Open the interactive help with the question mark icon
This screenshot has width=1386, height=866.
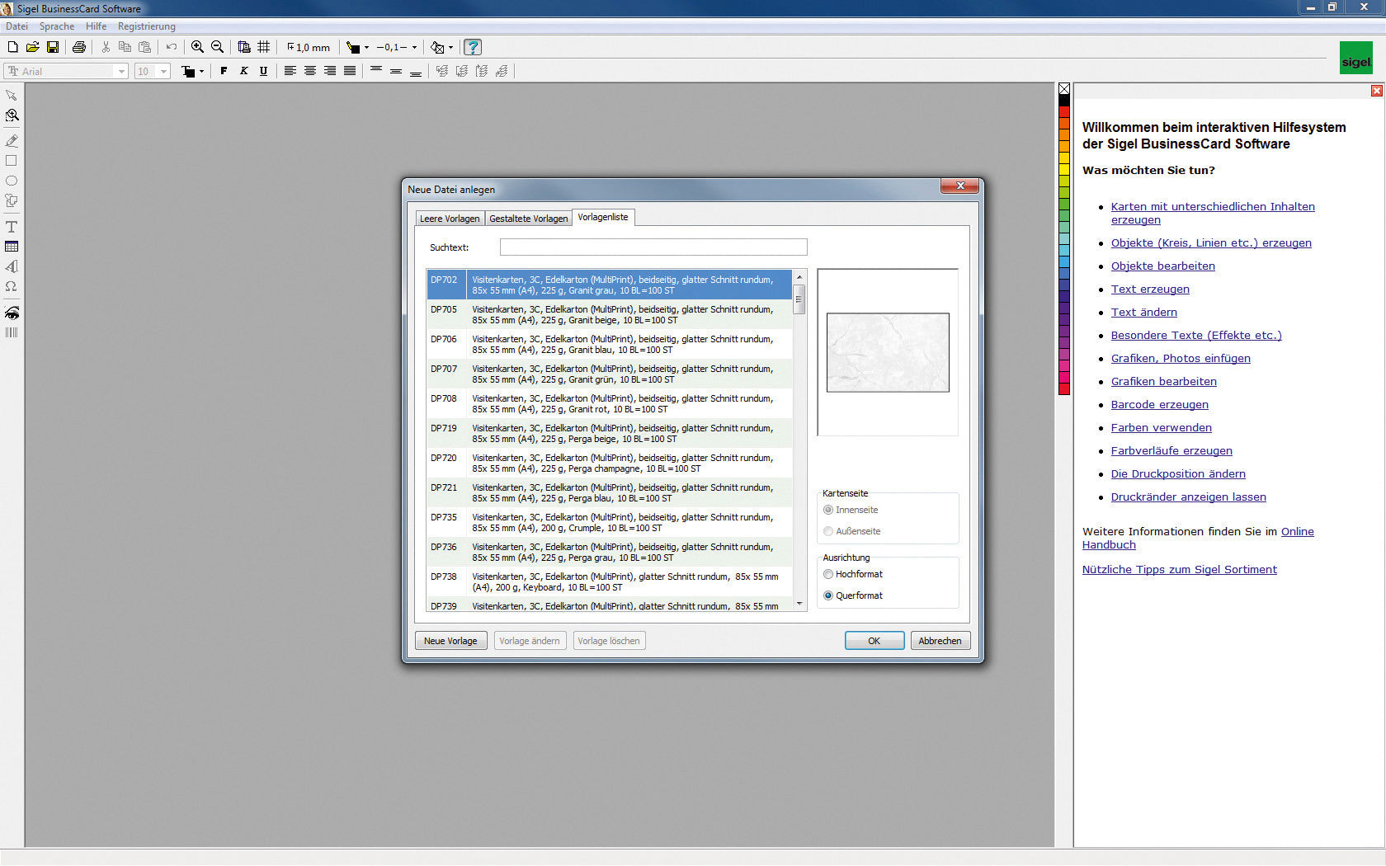[x=472, y=47]
